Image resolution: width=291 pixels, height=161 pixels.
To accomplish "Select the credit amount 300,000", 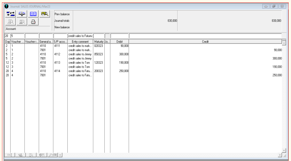I will pyautogui.click(x=277, y=58).
